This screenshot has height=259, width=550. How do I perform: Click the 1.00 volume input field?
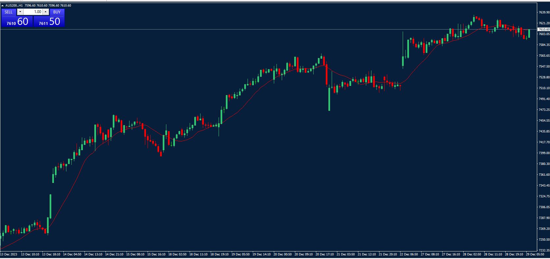(x=33, y=12)
